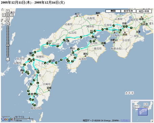Select the northernmost marker above 福岡県 label
Image resolution: width=154 pixels, height=123 pixels.
point(35,52)
